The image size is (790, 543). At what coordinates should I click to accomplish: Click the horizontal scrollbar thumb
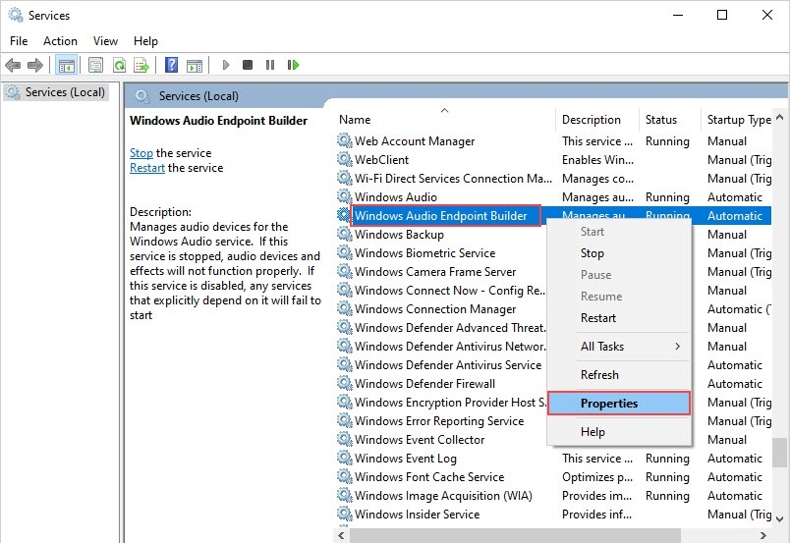click(x=515, y=535)
